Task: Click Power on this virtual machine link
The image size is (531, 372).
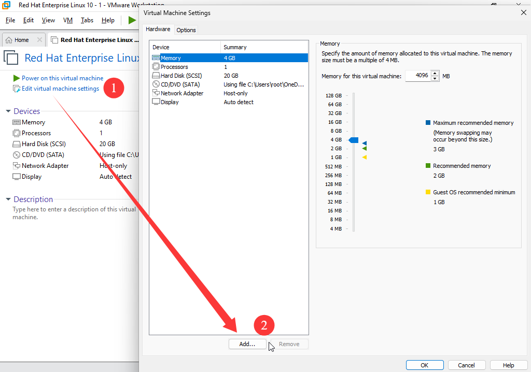Action: (62, 78)
